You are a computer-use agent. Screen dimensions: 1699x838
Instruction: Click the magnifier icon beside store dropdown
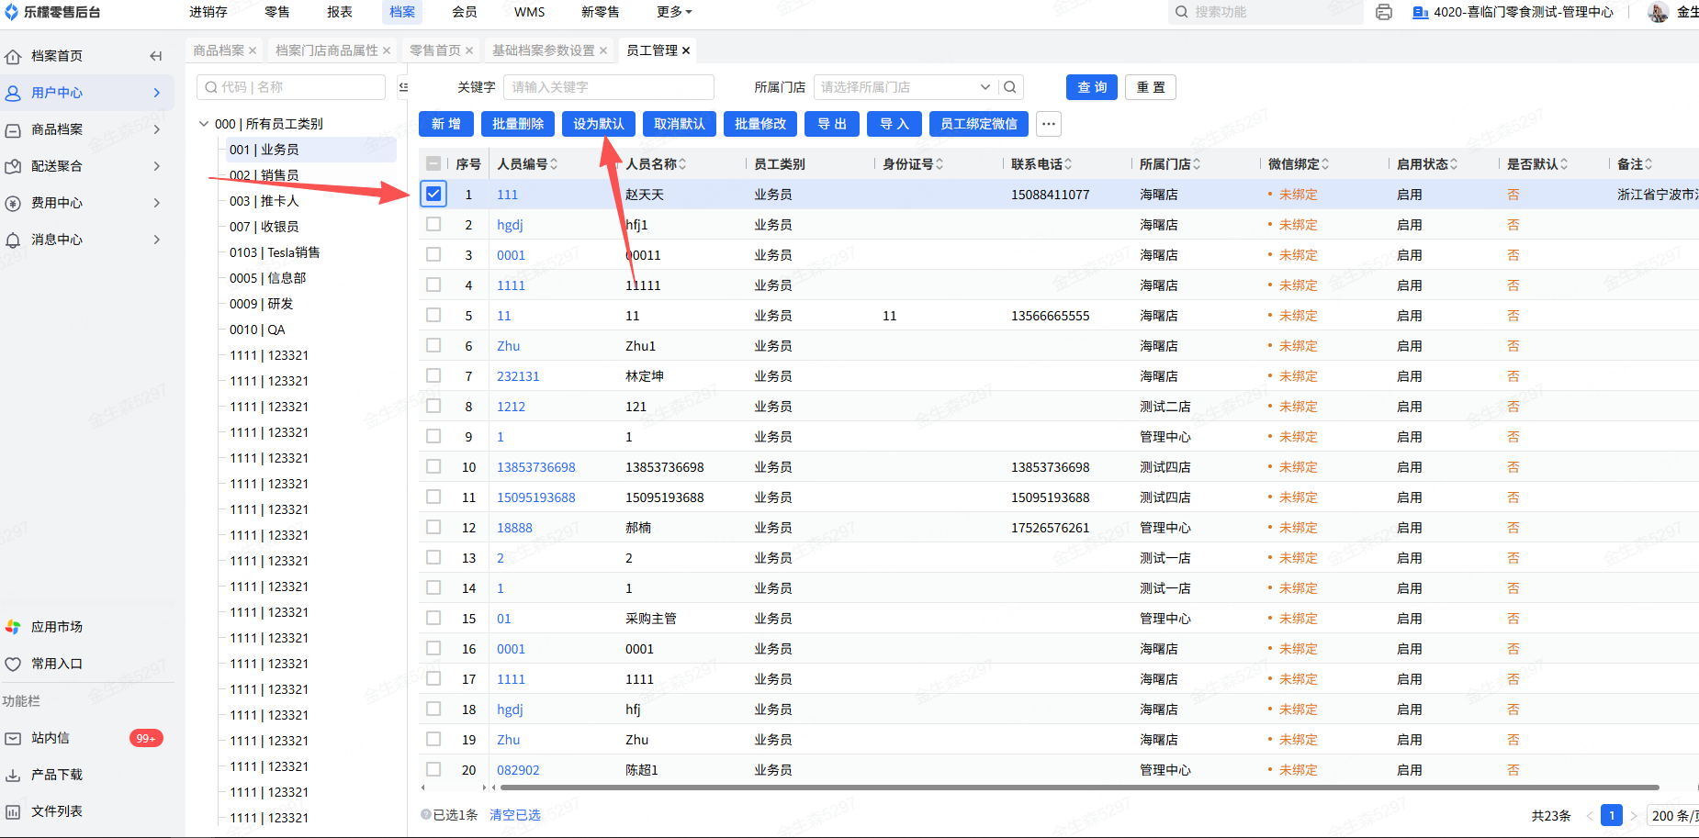(1010, 87)
